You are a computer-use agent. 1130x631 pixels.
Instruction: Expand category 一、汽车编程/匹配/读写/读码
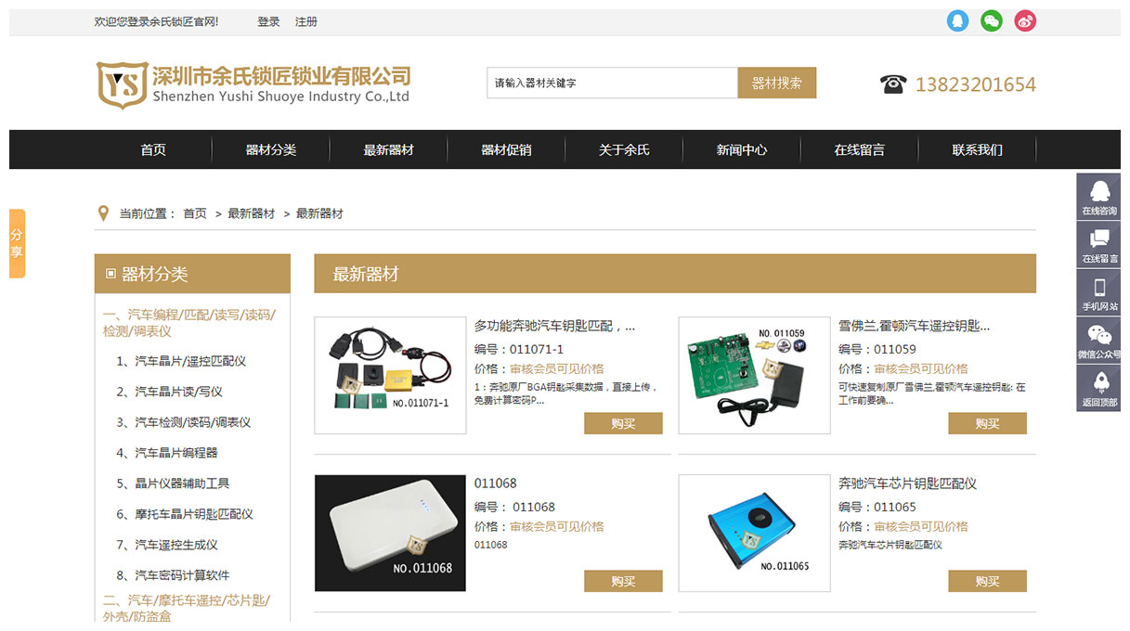(188, 323)
